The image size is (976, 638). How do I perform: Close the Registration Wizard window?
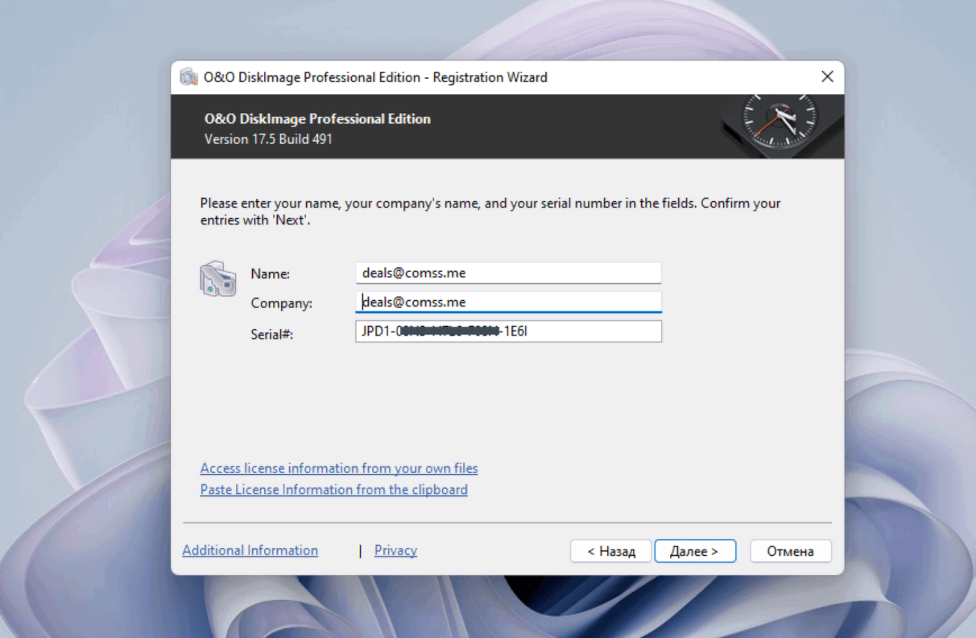tap(827, 77)
